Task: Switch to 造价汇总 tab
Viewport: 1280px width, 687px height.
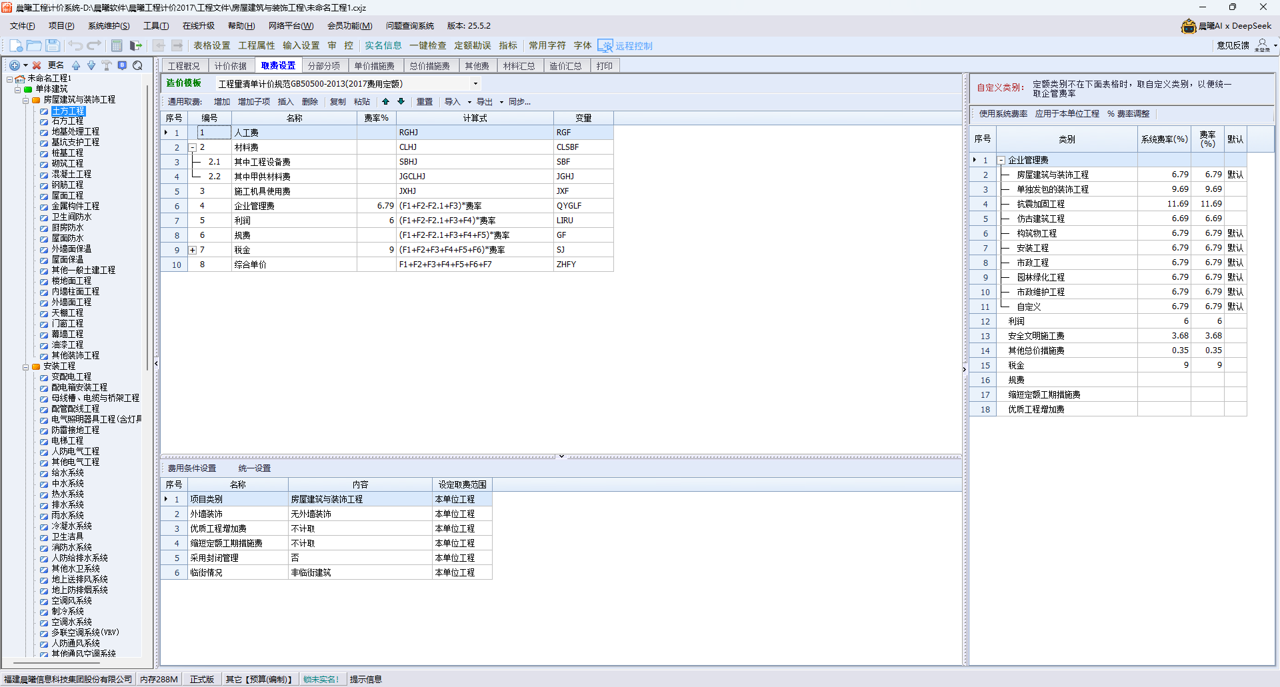Action: click(565, 66)
